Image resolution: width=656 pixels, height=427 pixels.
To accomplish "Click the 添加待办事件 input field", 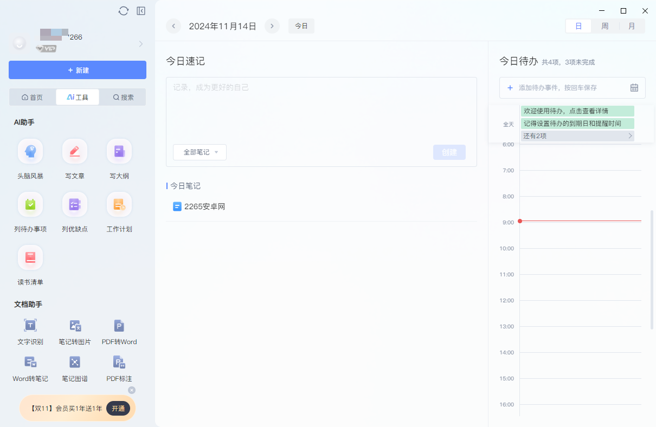I will (x=564, y=87).
